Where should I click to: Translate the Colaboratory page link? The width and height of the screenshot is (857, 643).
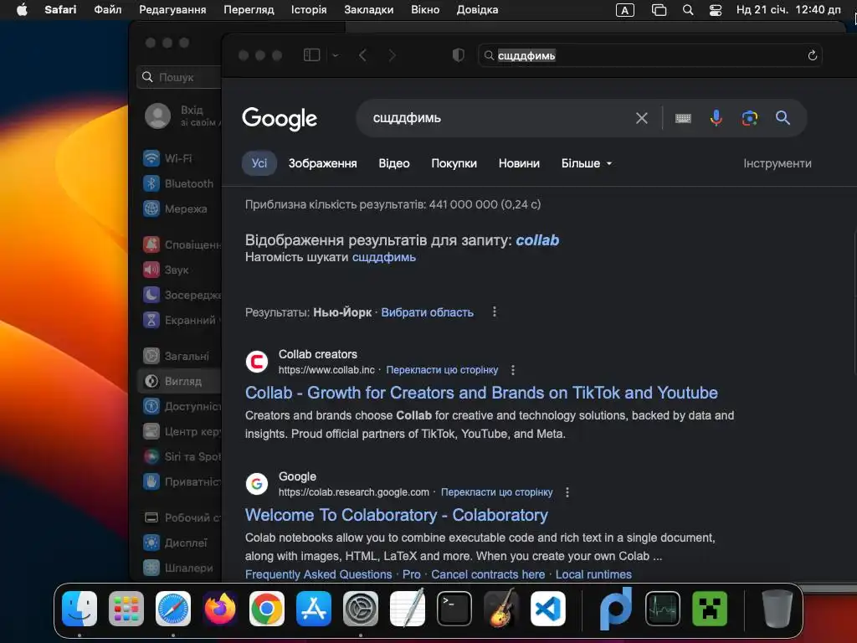tap(497, 492)
